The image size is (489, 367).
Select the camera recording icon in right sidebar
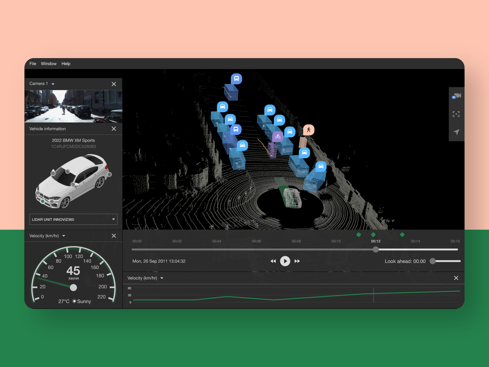(x=456, y=95)
